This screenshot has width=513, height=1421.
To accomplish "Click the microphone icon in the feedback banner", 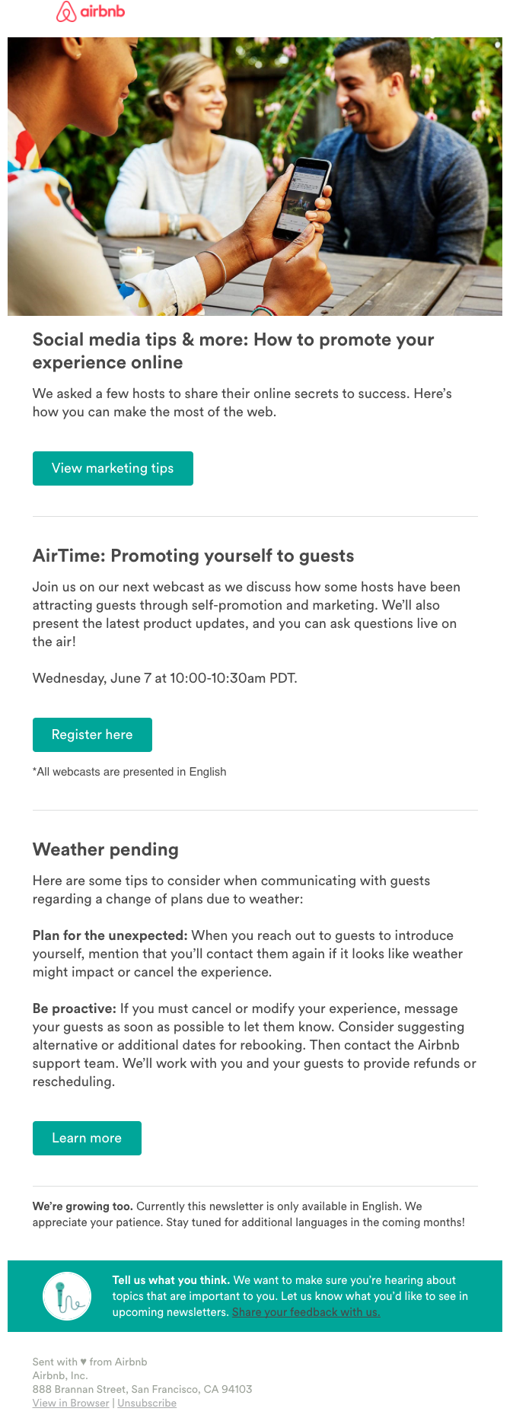I will click(67, 1296).
